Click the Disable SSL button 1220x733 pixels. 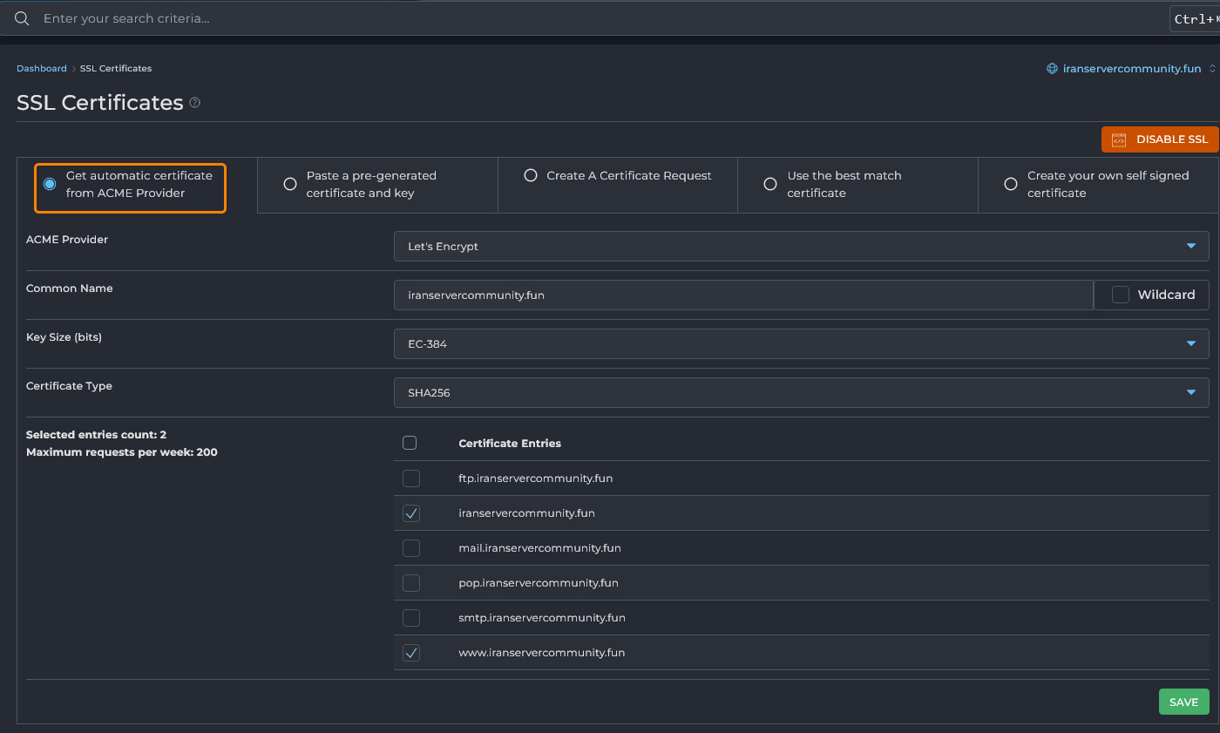click(x=1160, y=139)
